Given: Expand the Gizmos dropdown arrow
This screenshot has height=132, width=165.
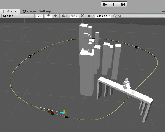Looking at the screenshot, I should pos(110,16).
